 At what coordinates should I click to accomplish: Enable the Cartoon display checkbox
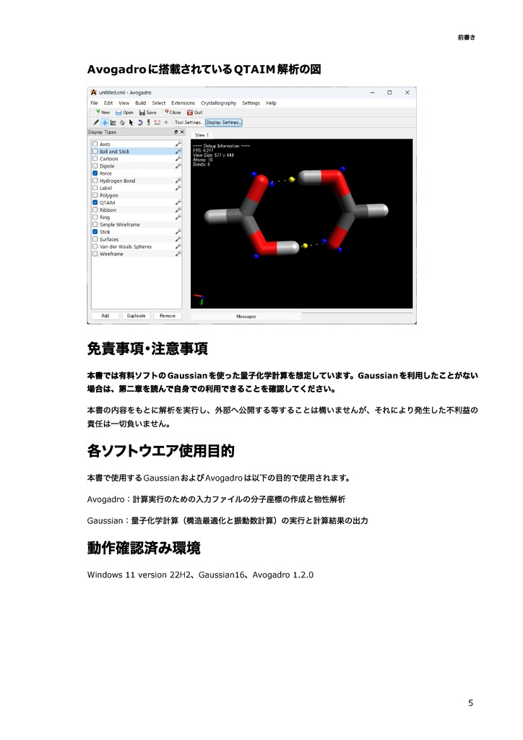click(x=95, y=158)
